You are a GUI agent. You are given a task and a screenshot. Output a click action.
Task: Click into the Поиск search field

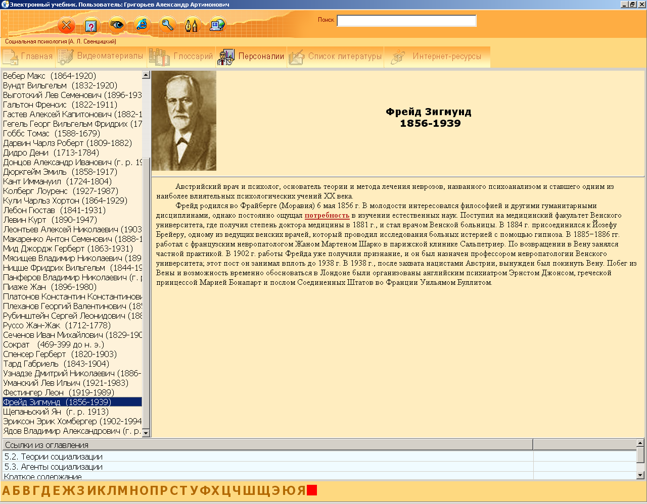[x=406, y=21]
